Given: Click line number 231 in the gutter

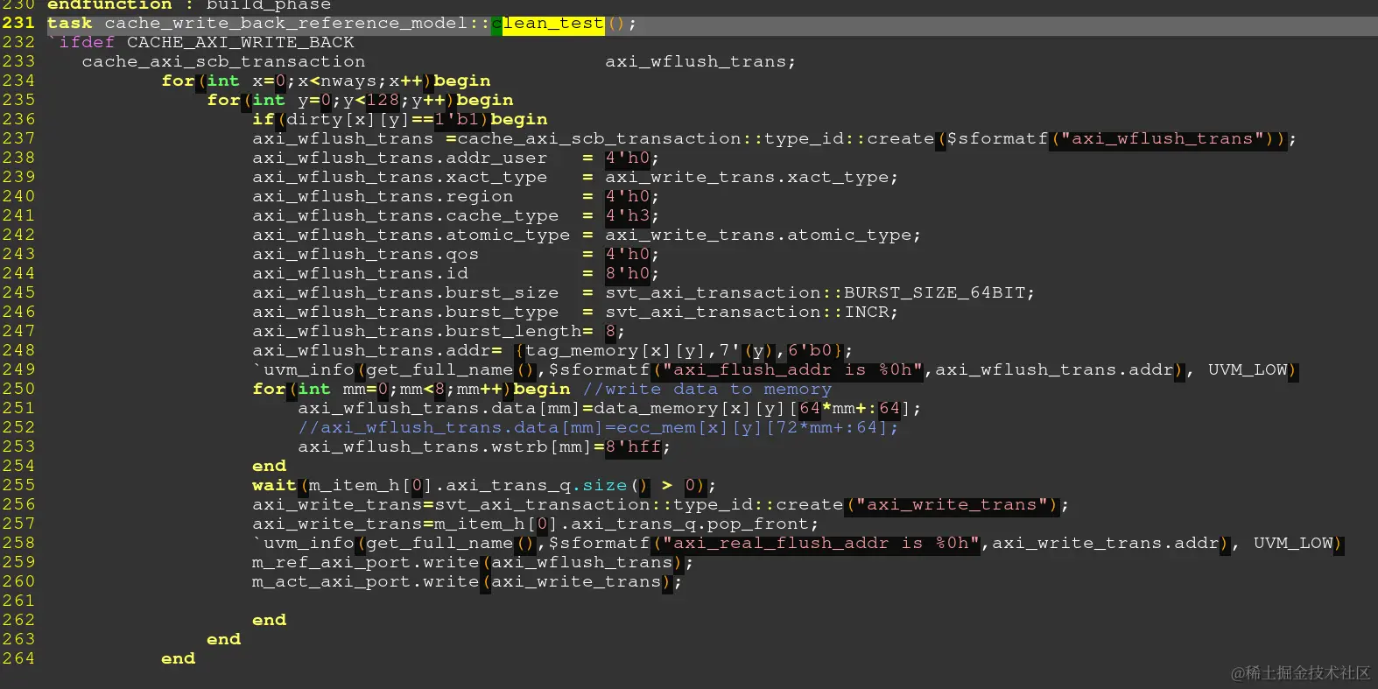Looking at the screenshot, I should pos(18,23).
